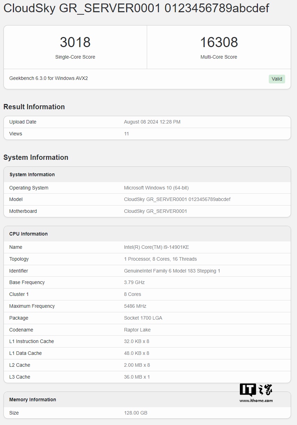
Task: Click the www.ithome.com watermark text
Action: pyautogui.click(x=256, y=401)
